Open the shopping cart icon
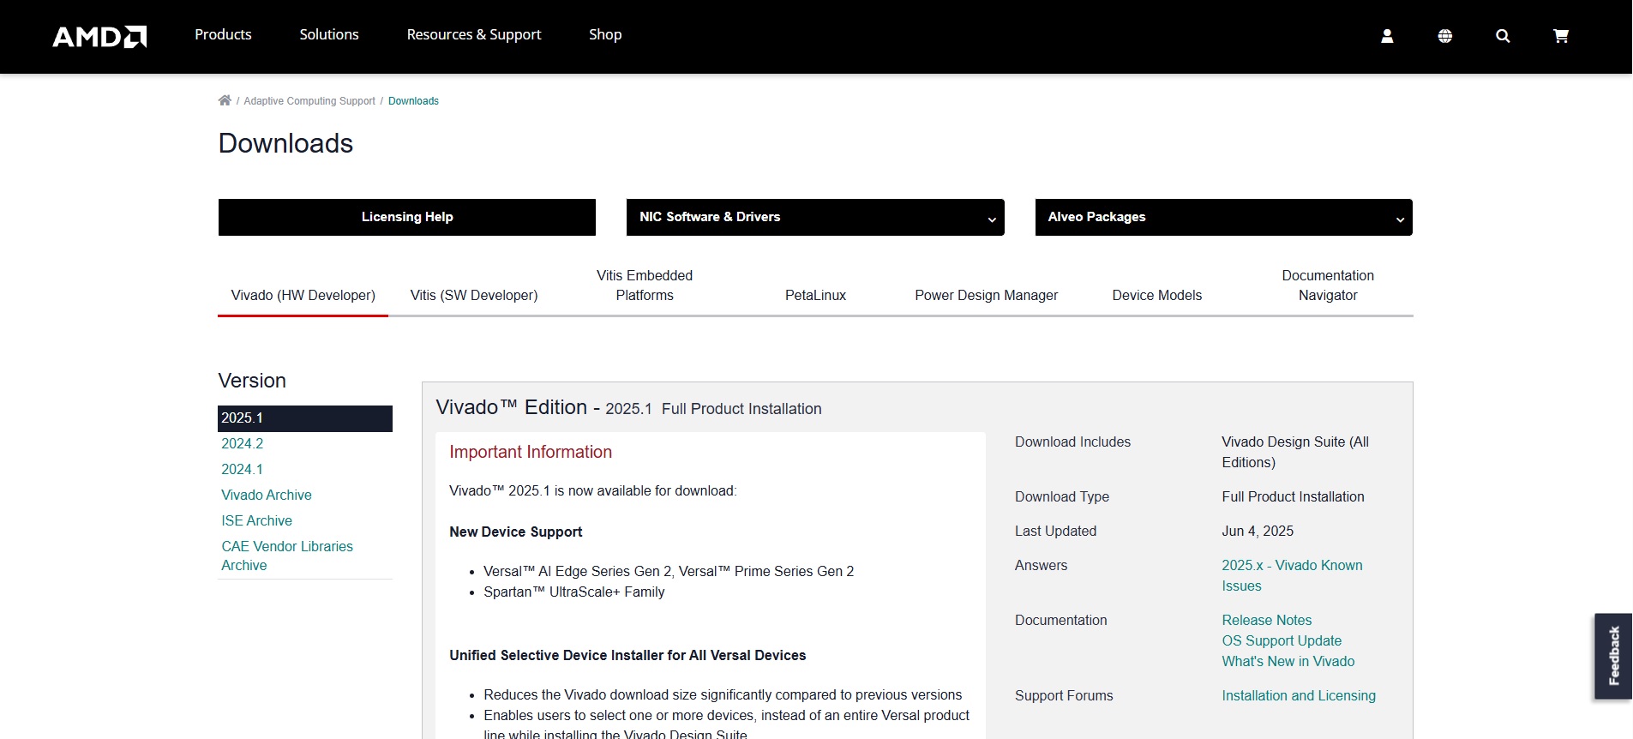 coord(1561,36)
